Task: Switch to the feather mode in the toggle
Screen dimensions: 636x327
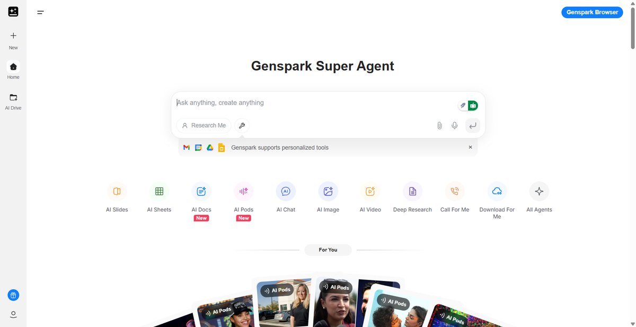Action: pos(463,105)
